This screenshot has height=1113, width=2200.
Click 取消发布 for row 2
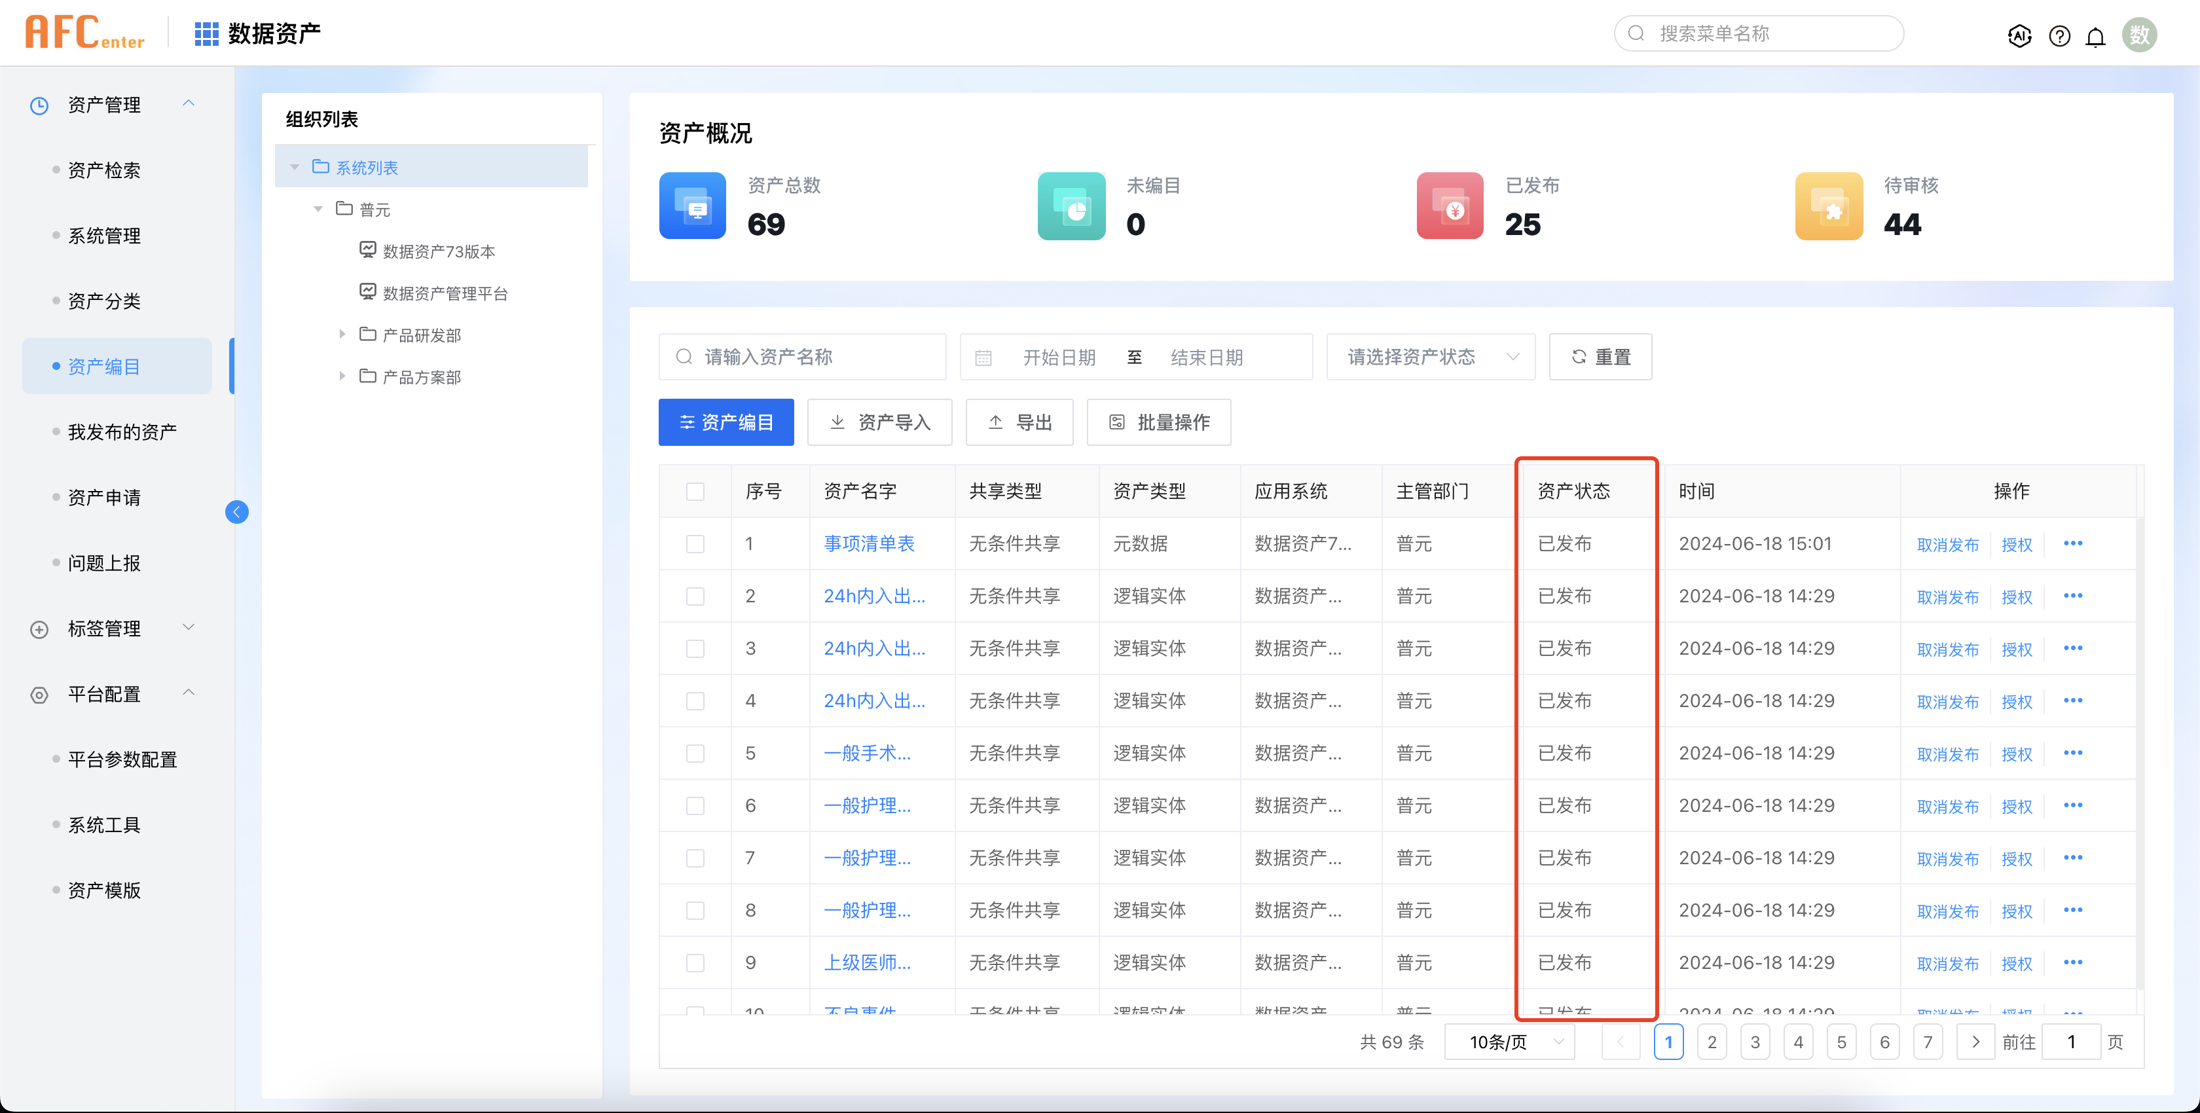[x=1947, y=597]
